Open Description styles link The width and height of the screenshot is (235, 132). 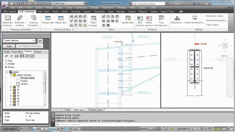point(215,16)
